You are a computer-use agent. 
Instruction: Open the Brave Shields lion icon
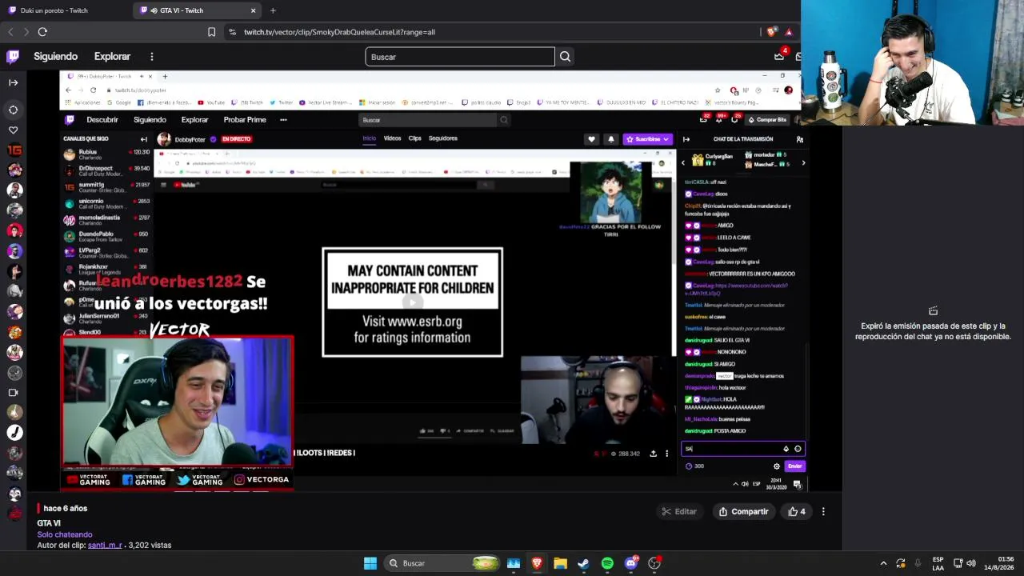[x=771, y=32]
